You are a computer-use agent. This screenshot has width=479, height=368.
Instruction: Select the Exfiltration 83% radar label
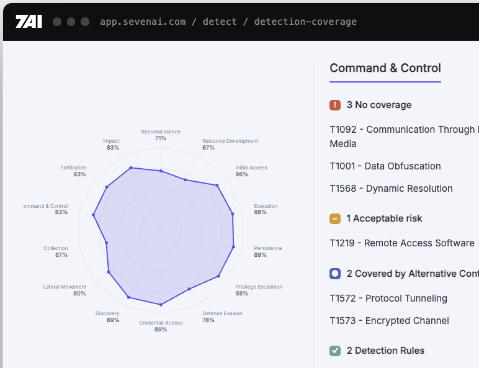click(73, 171)
